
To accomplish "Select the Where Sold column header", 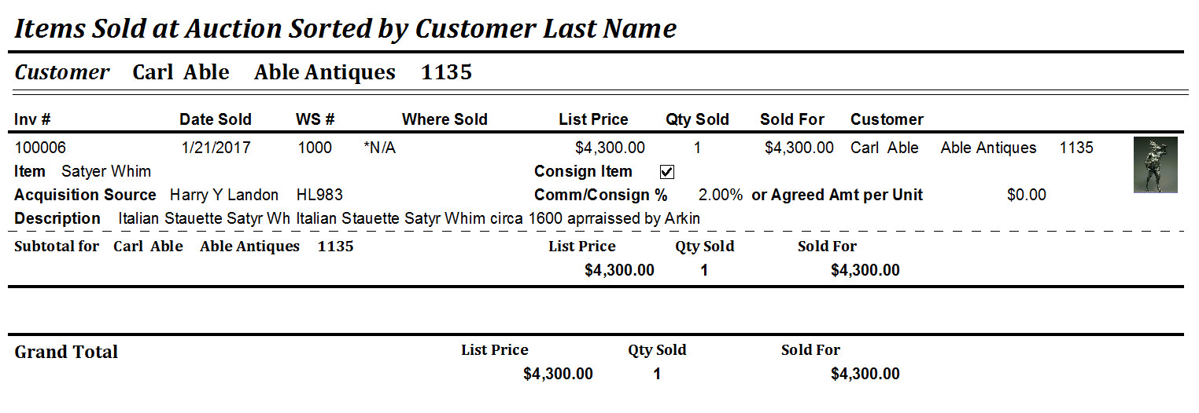I will coord(445,119).
